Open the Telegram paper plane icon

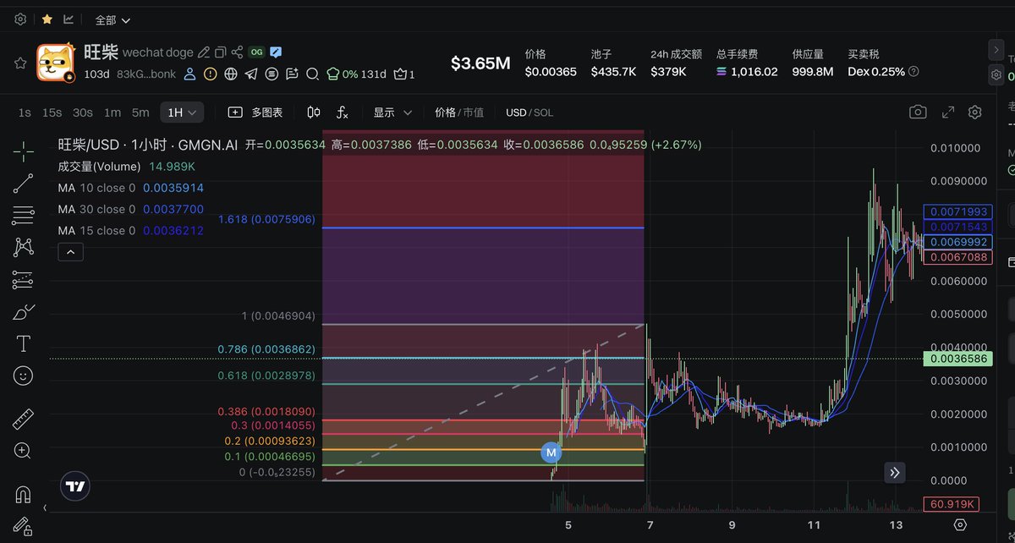tap(251, 74)
